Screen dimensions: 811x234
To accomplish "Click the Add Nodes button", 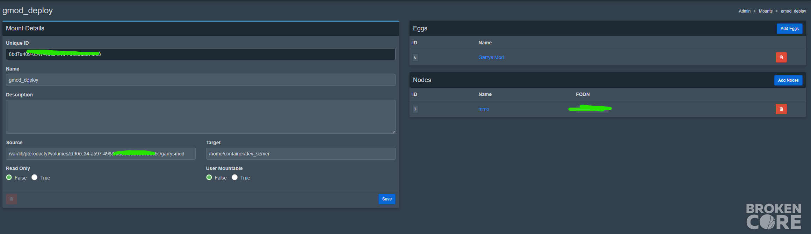I will [x=788, y=80].
